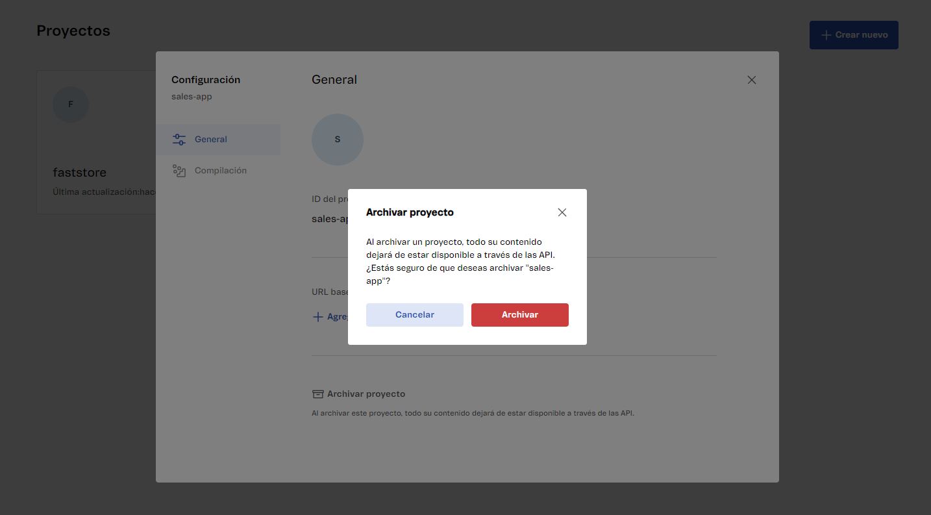
Task: Click the Proyectos page title
Action: (x=73, y=30)
